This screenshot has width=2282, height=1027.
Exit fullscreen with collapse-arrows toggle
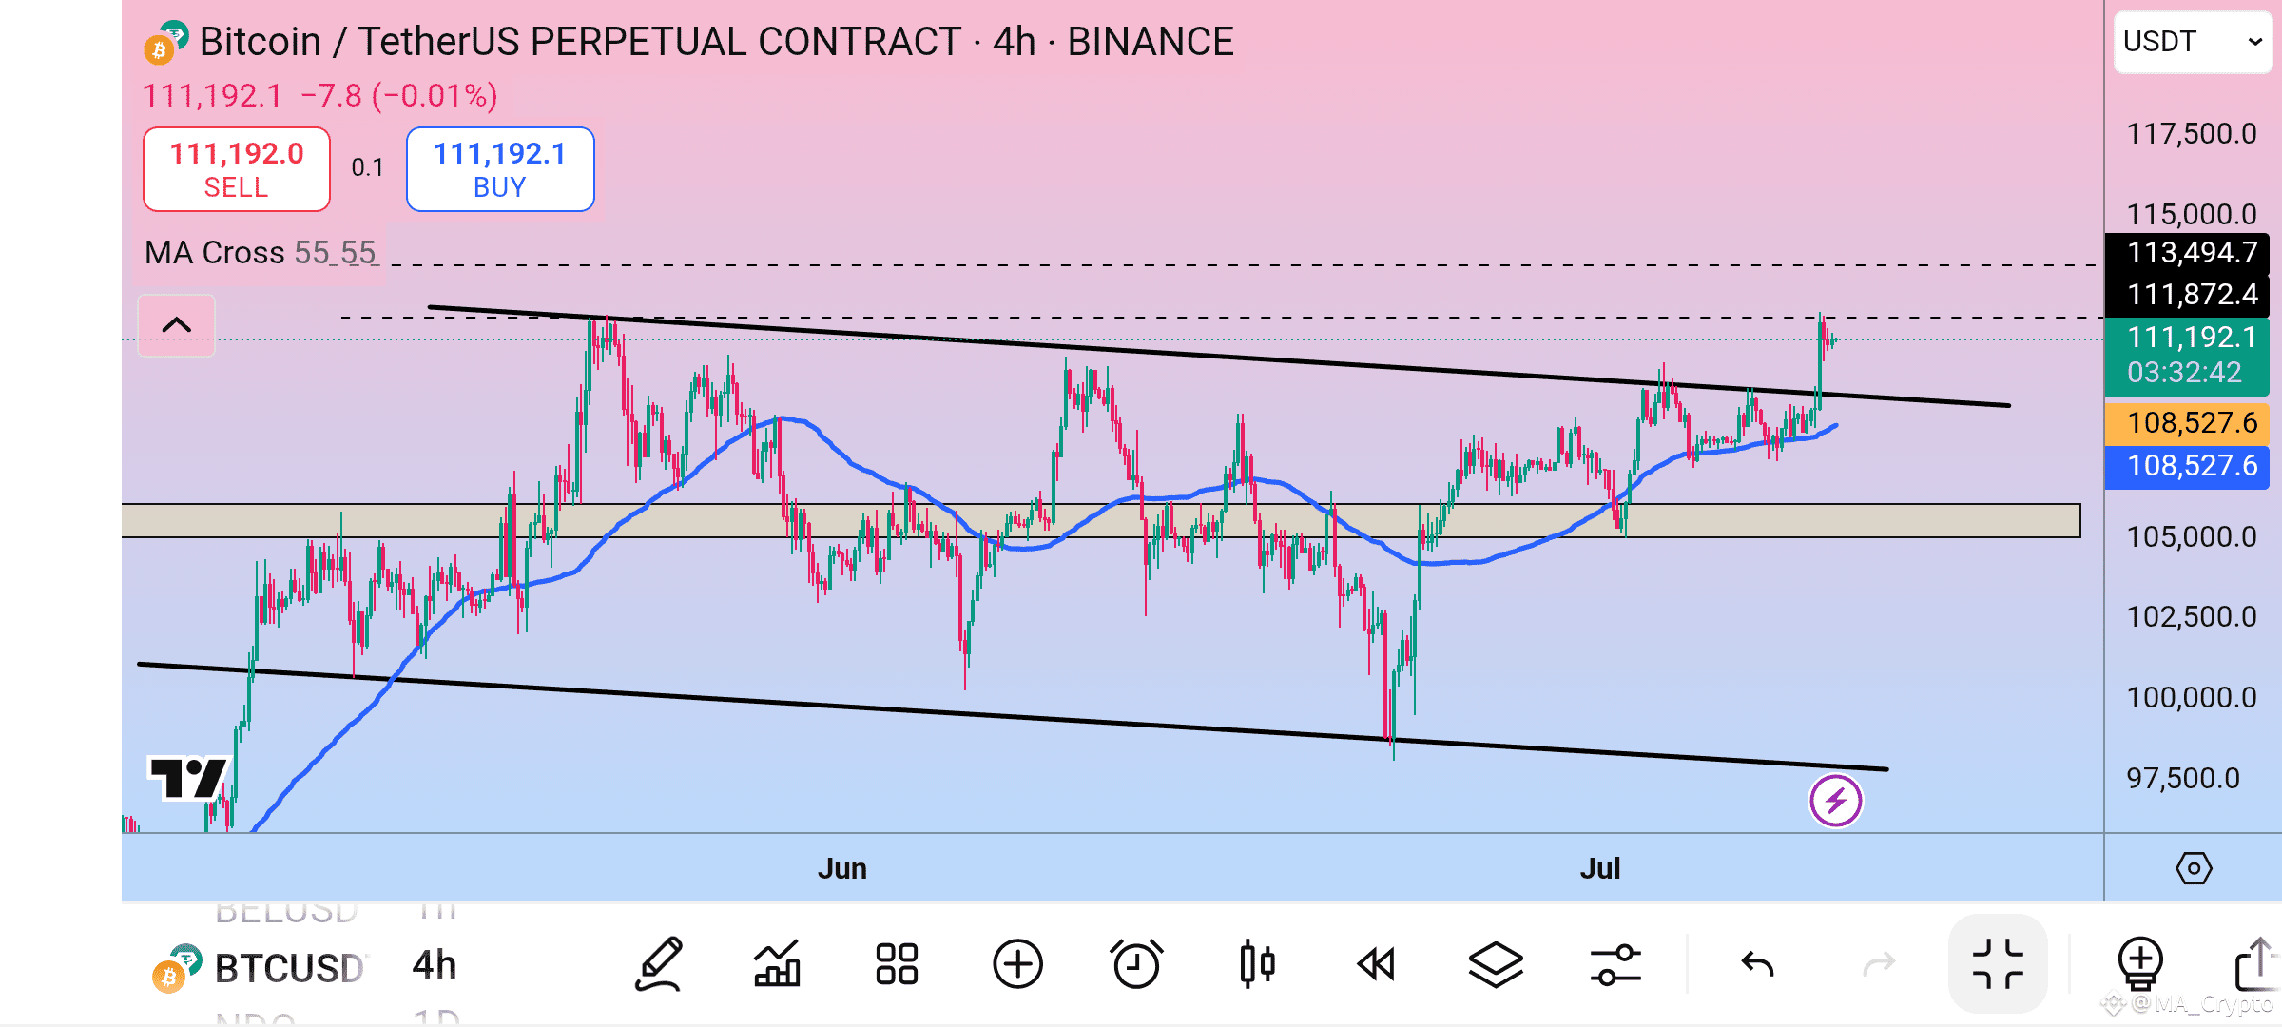[x=1998, y=964]
